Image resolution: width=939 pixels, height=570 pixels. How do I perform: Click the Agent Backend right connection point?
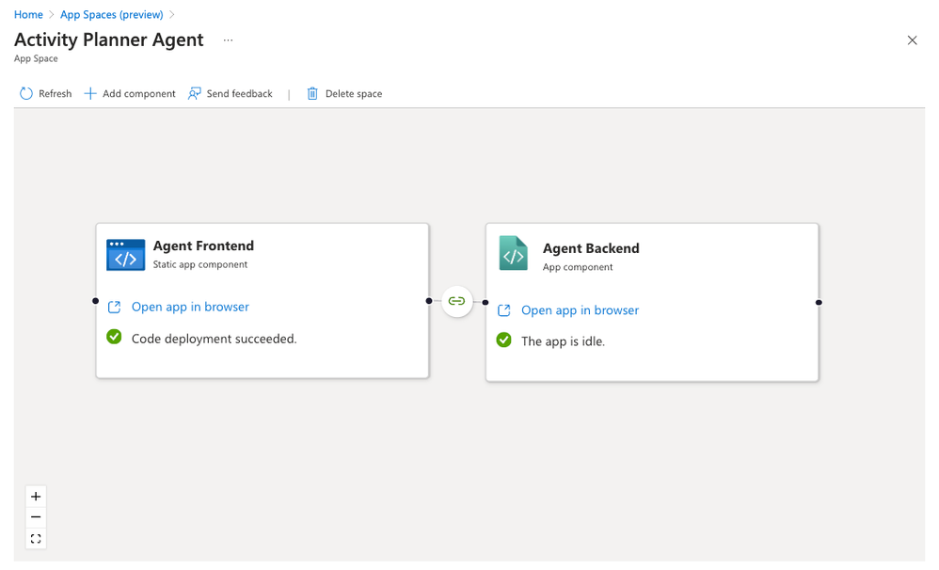(x=819, y=303)
